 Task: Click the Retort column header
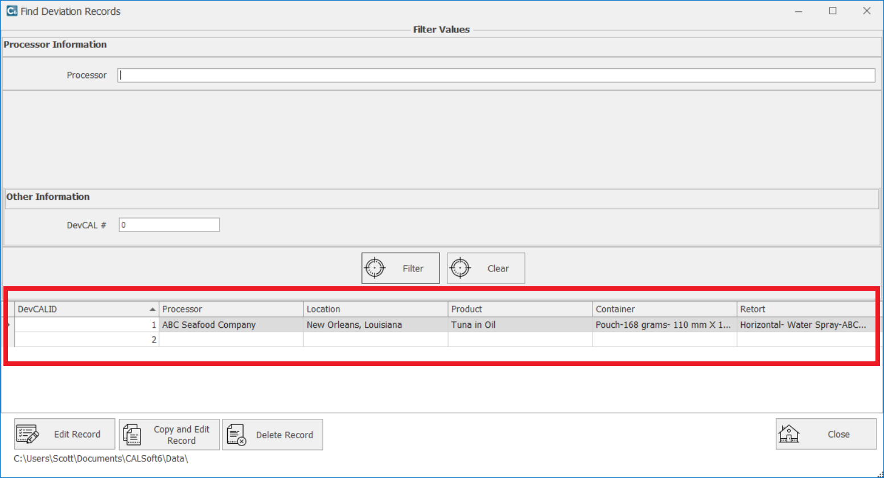805,309
